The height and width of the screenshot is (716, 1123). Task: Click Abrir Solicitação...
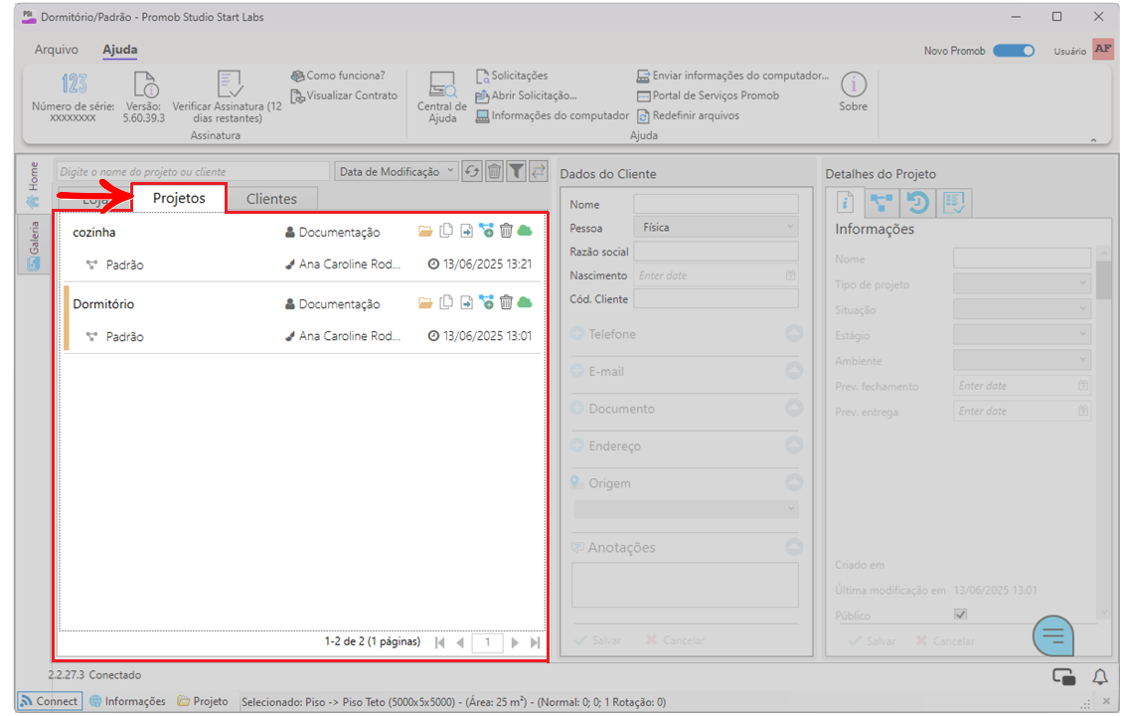pos(527,95)
